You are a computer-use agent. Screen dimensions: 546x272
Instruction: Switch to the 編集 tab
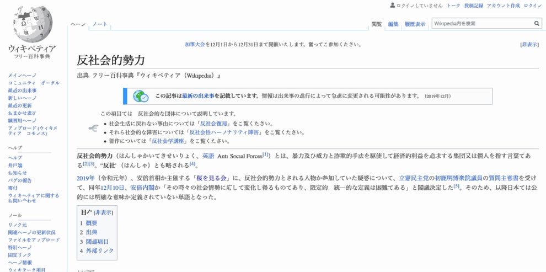(393, 24)
